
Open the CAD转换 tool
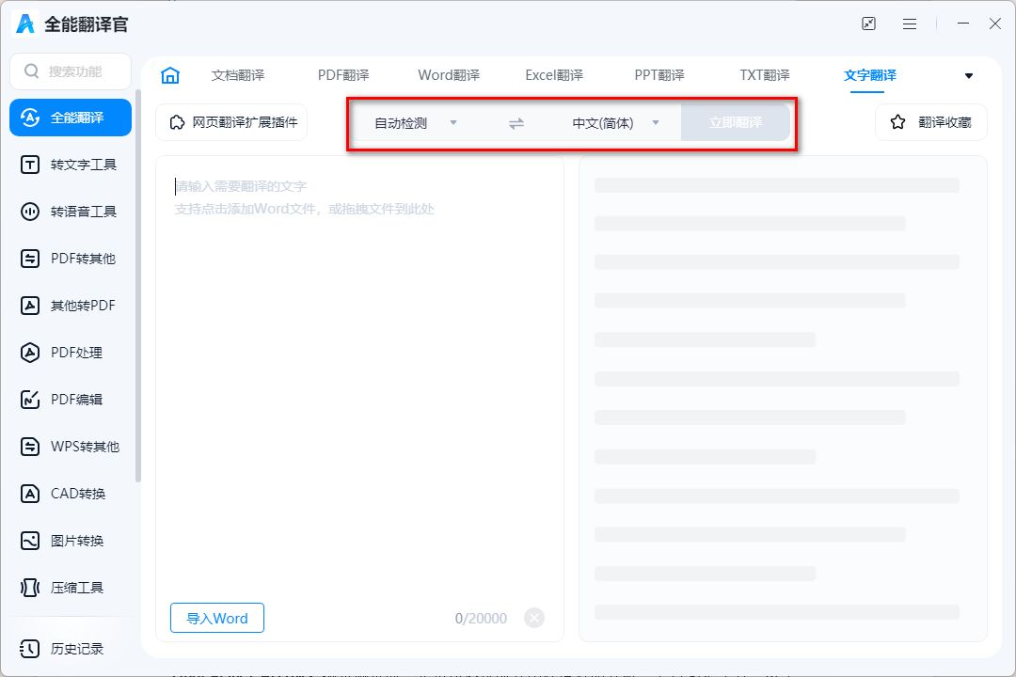pyautogui.click(x=71, y=494)
